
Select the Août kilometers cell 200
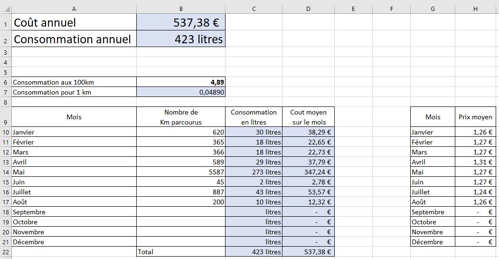(180, 202)
